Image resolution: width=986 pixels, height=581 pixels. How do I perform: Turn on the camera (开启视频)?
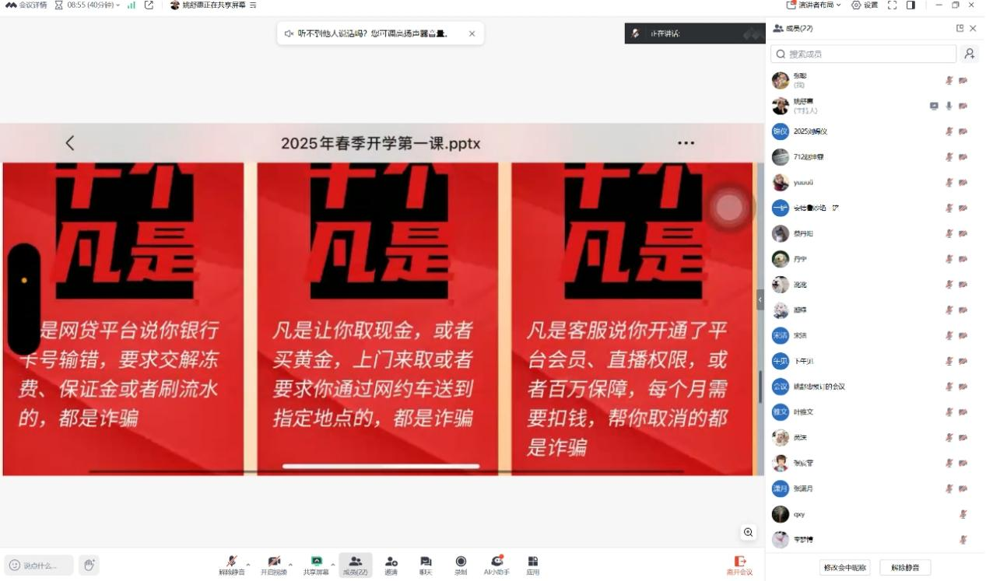(x=273, y=562)
